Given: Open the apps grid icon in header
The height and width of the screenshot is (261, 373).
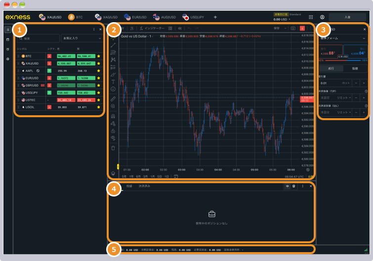Looking at the screenshot, I should pyautogui.click(x=311, y=17).
